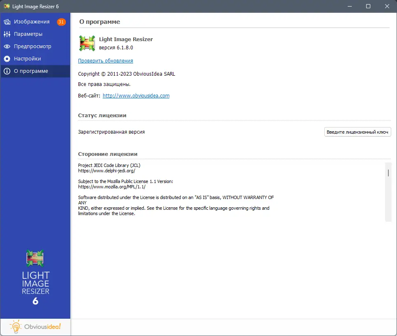Image resolution: width=397 pixels, height=336 pixels.
Task: Click the https://www.mozilla.org/MPL/1.1/ text line
Action: 112,187
